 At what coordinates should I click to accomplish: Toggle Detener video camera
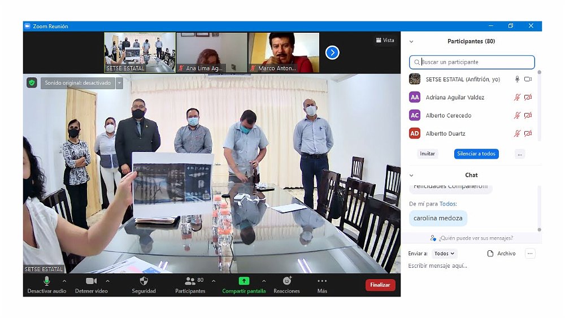coord(91,281)
